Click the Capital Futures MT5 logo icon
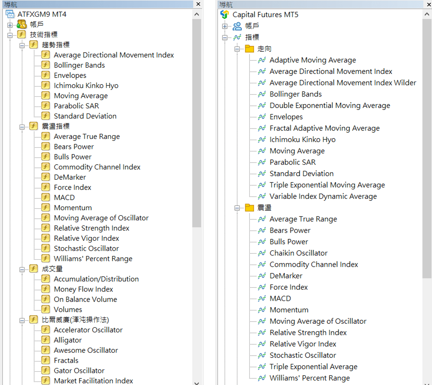Viewport: 432px width, 385px height. coord(225,15)
